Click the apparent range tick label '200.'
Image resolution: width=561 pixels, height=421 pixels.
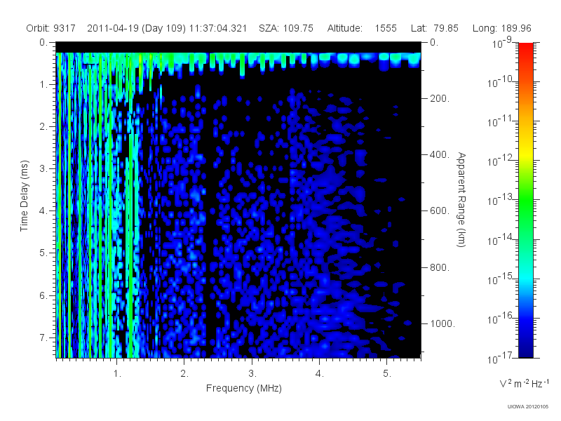click(440, 98)
